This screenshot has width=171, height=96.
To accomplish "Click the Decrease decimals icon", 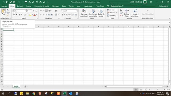I will (76, 15).
